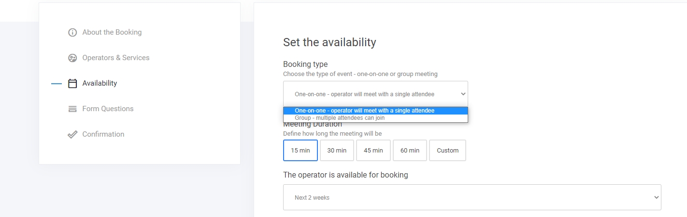Pick the 45 min duration option

click(373, 150)
